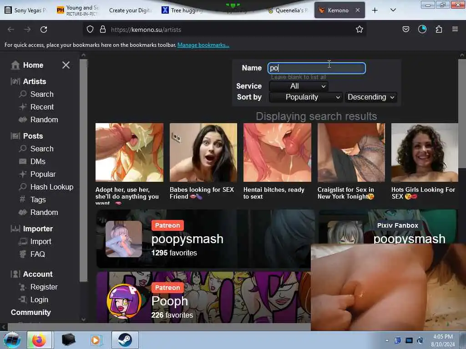The height and width of the screenshot is (349, 466).
Task: Click the padlock site security icon
Action: pos(102,30)
